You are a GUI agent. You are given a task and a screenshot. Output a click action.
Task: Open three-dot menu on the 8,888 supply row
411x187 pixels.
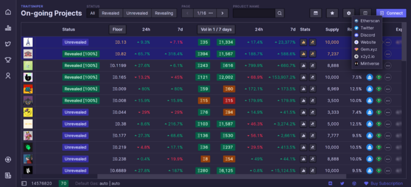[x=388, y=65]
